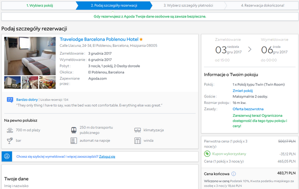The height and width of the screenshot is (189, 299).
Task: Open the main hotel room photo
Action: click(x=30, y=56)
